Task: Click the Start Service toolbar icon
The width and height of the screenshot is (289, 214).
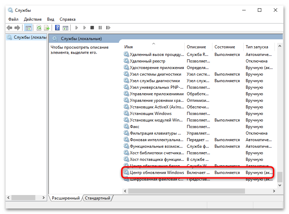Action: (x=76, y=28)
